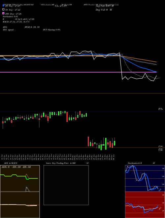The height and width of the screenshot is (218, 165).
Task: Click the ADX green line chart panel
Action: [20, 178]
